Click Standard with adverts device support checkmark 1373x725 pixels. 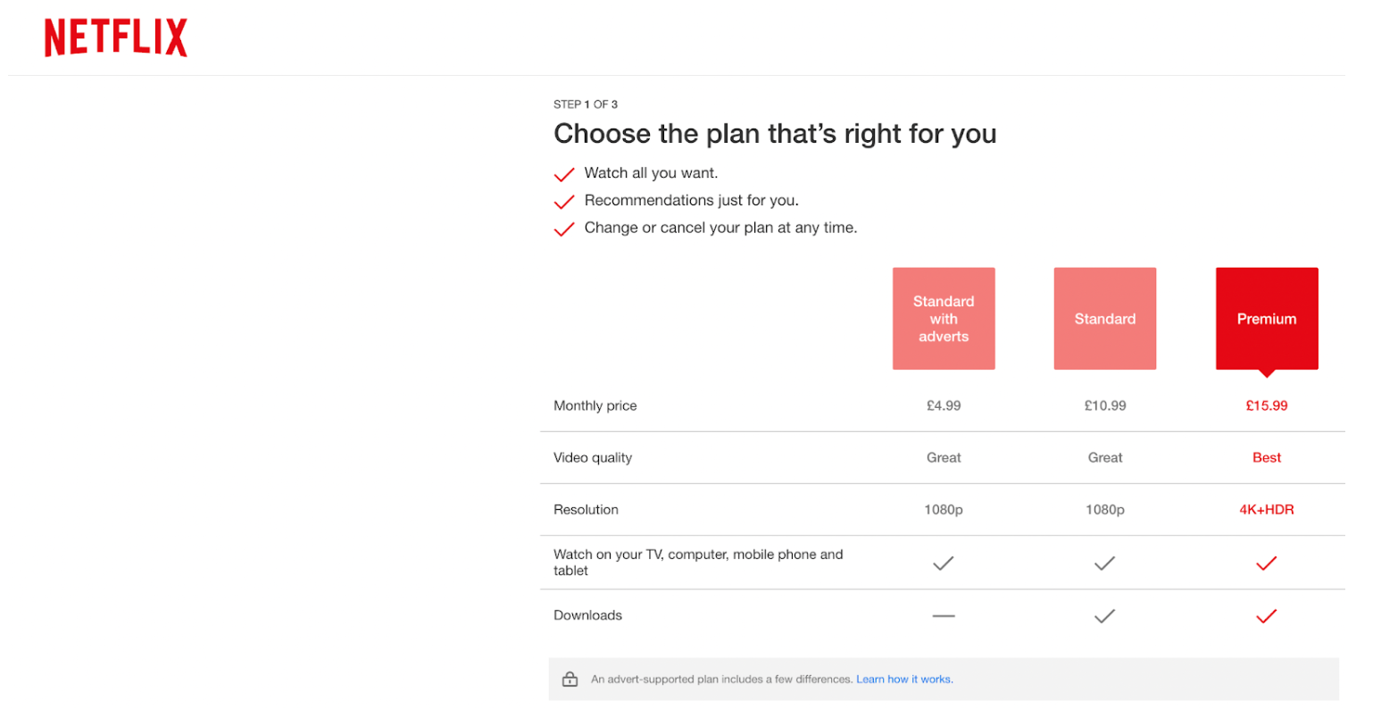(944, 563)
